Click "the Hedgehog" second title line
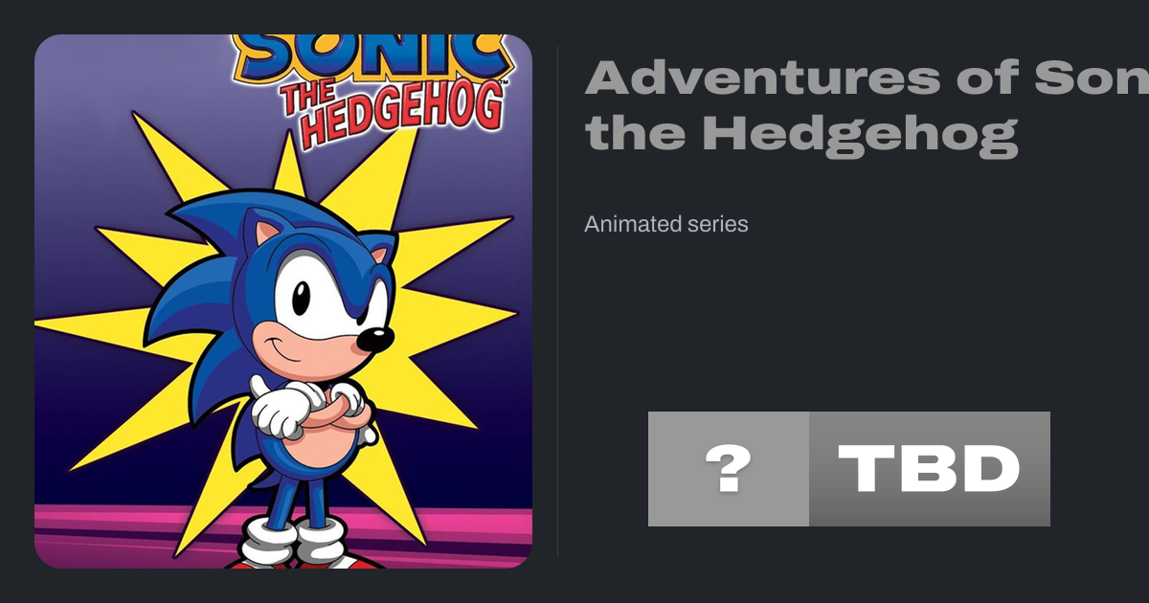This screenshot has height=603, width=1149. coord(800,133)
